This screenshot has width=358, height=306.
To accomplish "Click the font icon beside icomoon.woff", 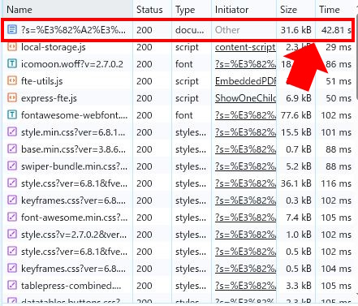I will point(12,63).
